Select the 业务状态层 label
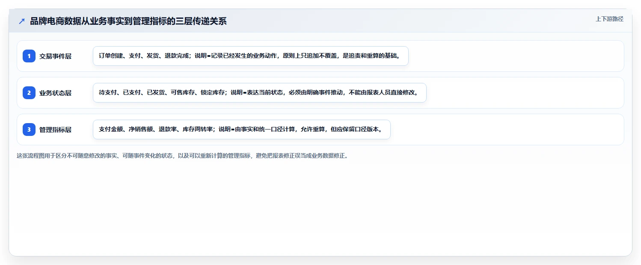This screenshot has width=641, height=265. [55, 93]
